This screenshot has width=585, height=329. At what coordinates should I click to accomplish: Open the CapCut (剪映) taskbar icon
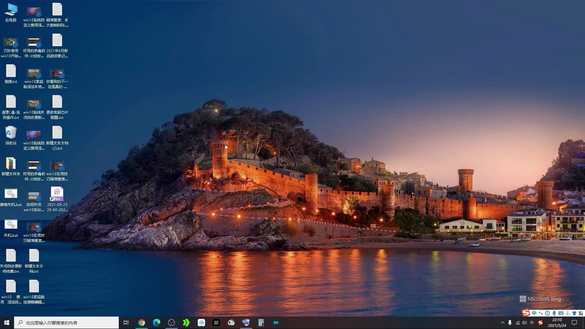pyautogui.click(x=216, y=323)
